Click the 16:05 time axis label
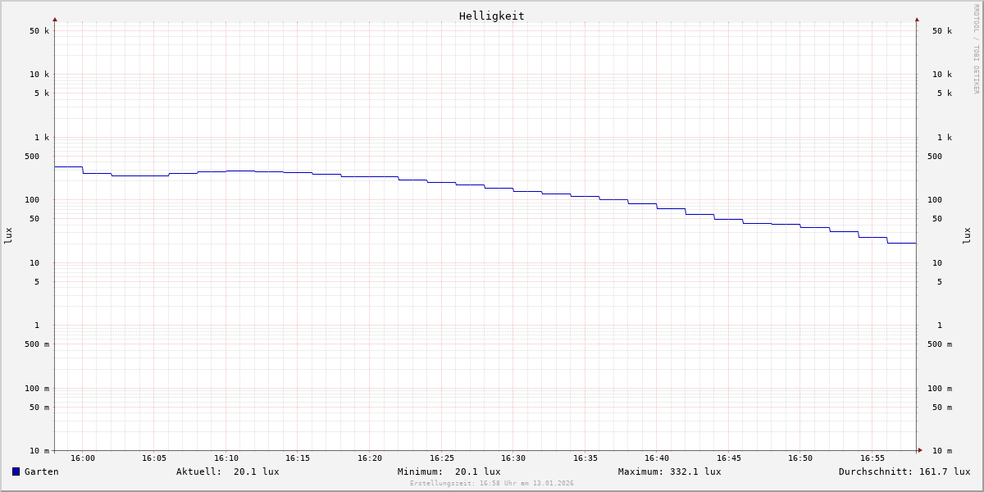This screenshot has height=492, width=984. [x=154, y=458]
